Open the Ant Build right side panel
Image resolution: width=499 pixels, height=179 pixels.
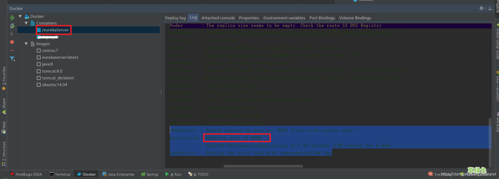tap(497, 122)
